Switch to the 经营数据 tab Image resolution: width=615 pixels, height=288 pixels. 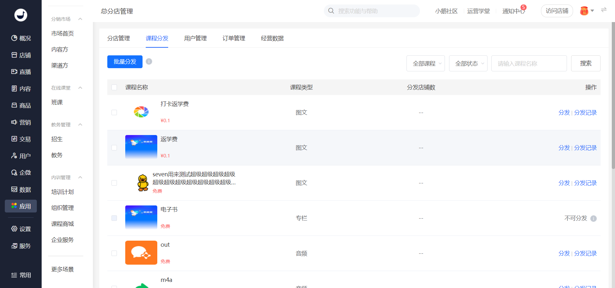click(x=272, y=38)
